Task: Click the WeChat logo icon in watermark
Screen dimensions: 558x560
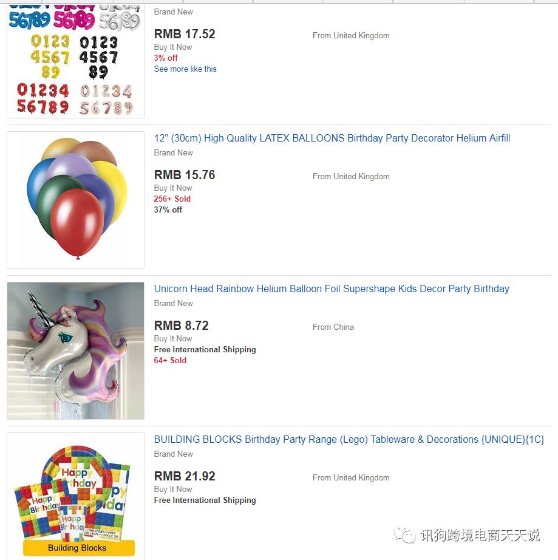Action: click(405, 535)
